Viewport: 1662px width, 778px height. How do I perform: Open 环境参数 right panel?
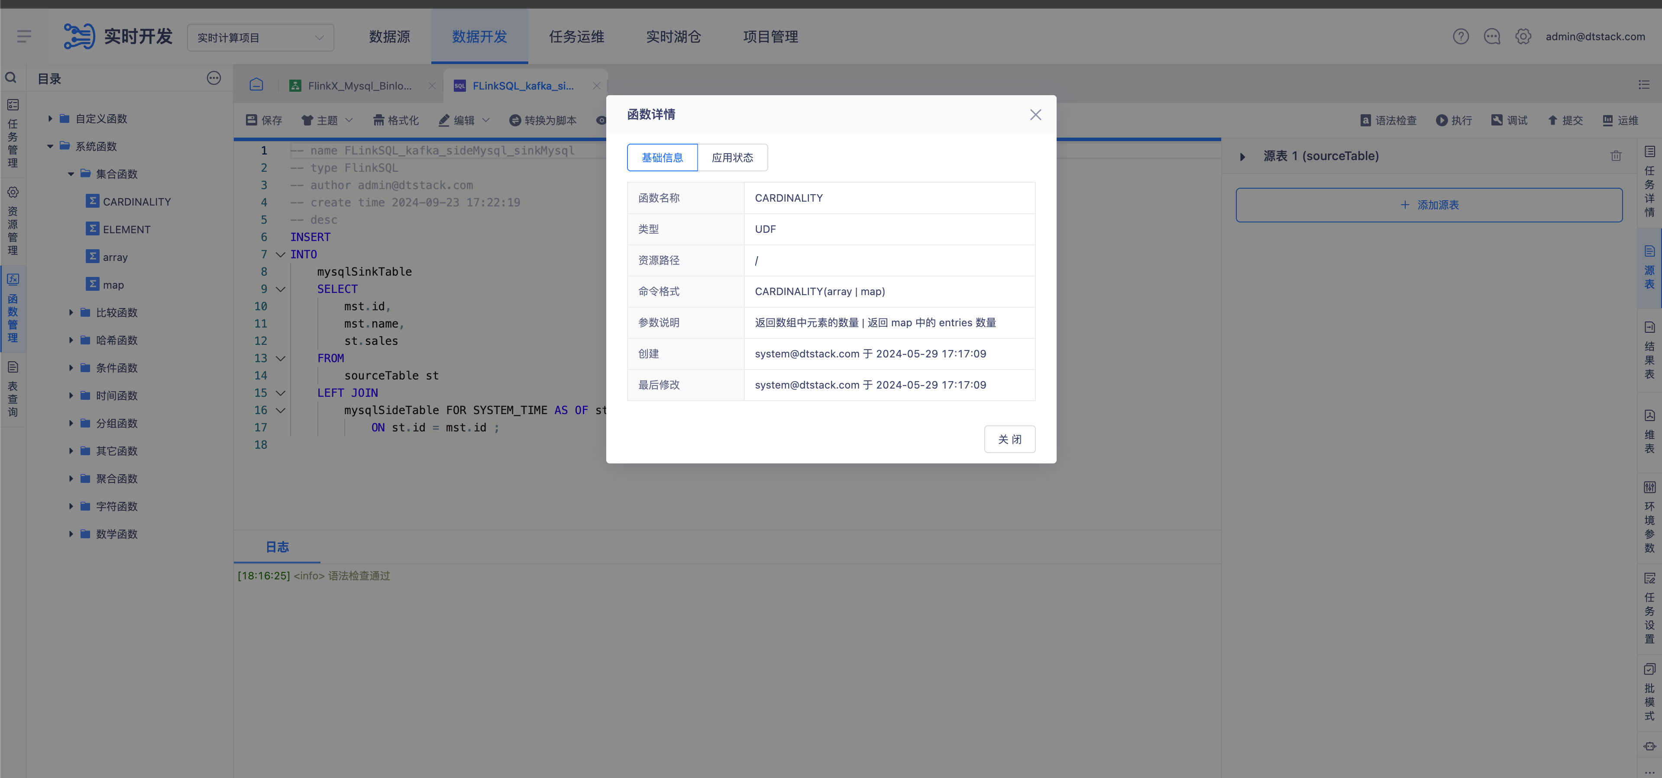(1649, 517)
